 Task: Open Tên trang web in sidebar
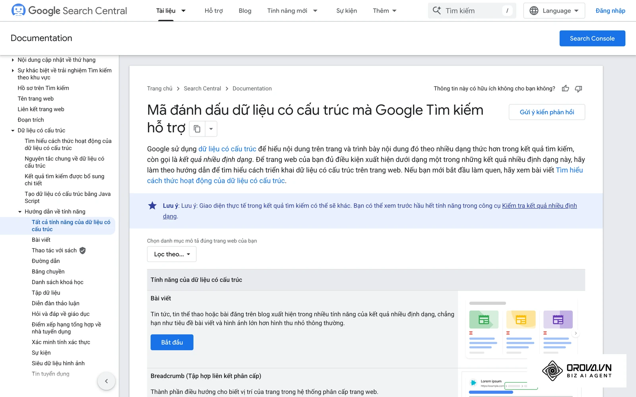tap(36, 99)
